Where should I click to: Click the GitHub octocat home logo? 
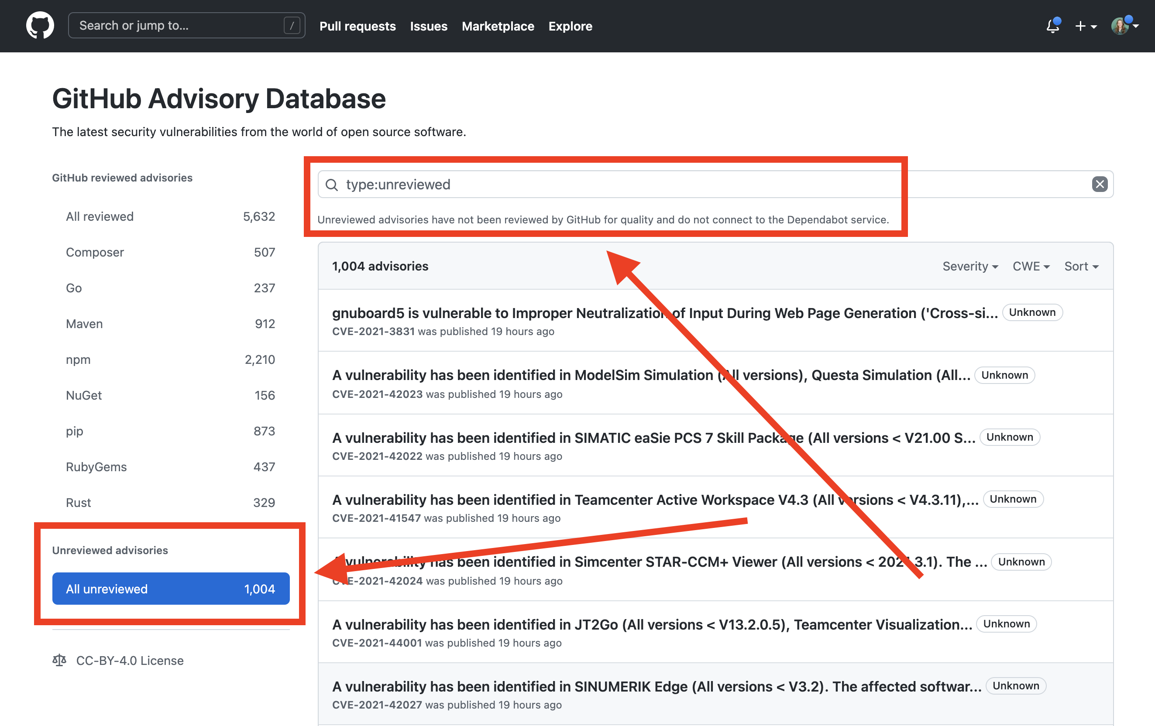(40, 25)
